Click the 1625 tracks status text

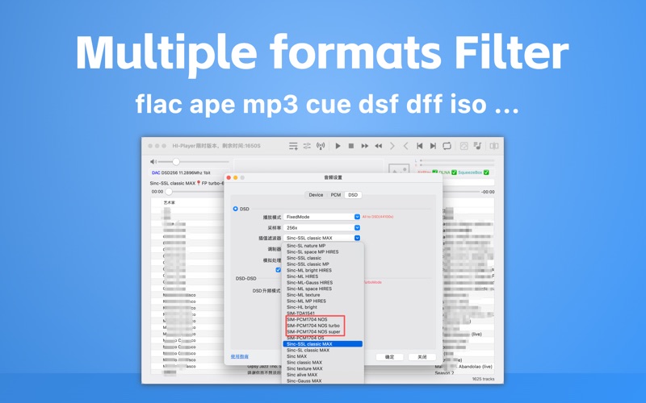[483, 379]
